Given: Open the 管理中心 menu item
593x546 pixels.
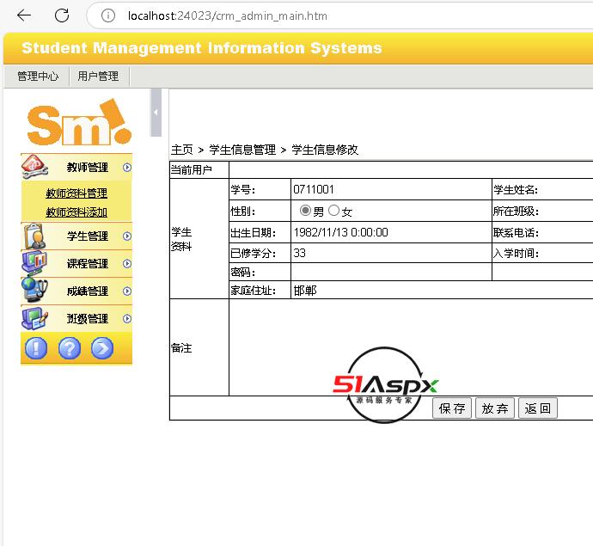Looking at the screenshot, I should point(38,77).
